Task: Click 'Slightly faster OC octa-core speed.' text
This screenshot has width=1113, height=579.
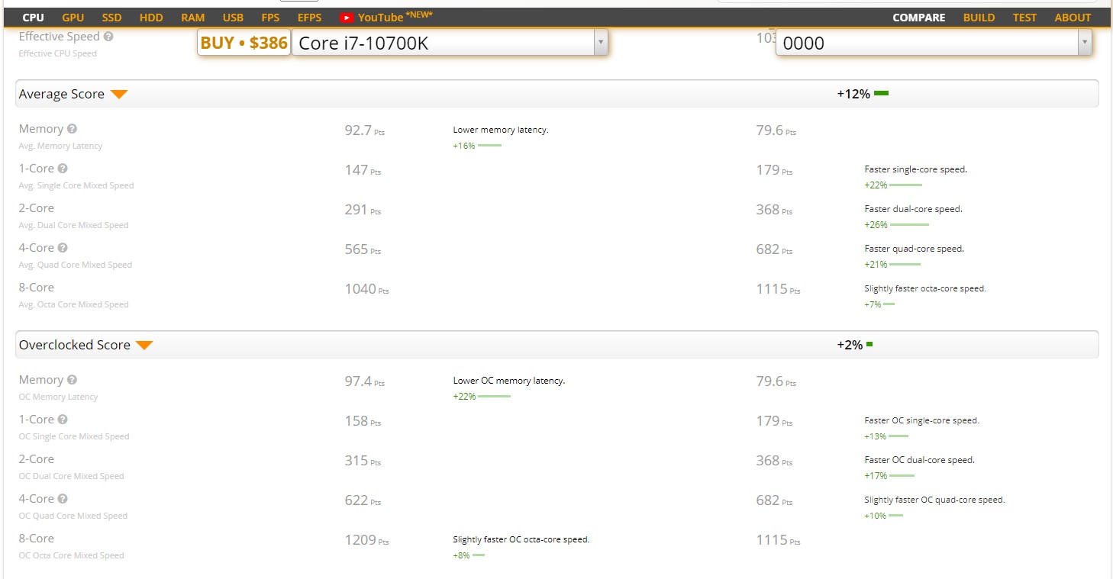Action: [521, 539]
